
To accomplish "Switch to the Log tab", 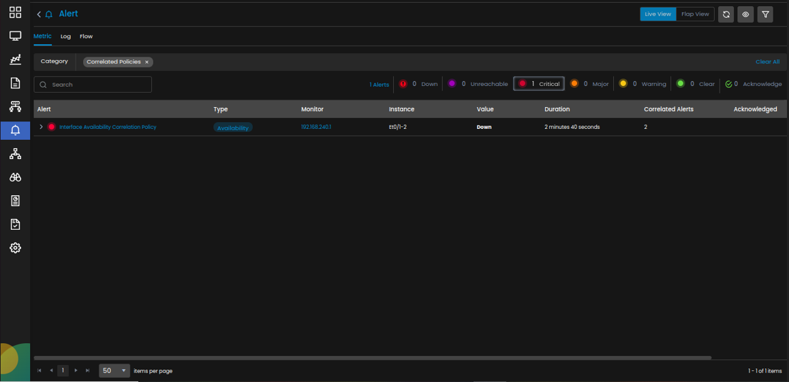I will (65, 36).
